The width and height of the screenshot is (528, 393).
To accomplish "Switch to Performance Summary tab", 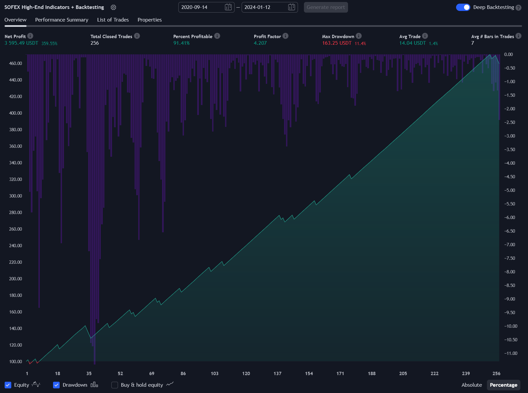I will coord(62,20).
